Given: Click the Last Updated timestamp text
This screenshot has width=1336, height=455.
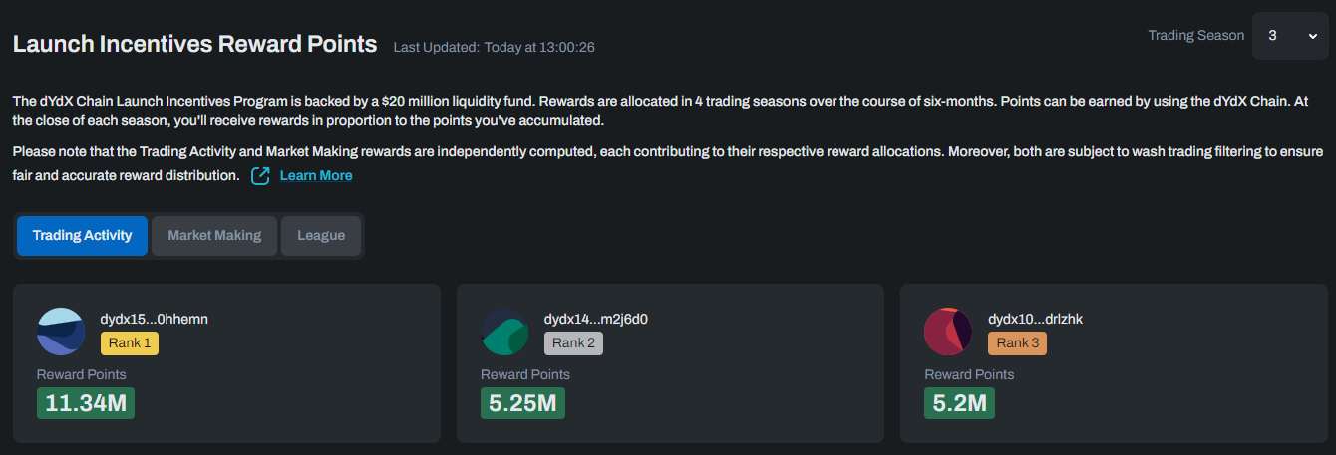Looking at the screenshot, I should click(x=494, y=47).
